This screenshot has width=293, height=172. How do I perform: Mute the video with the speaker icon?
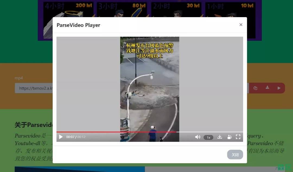coord(198,137)
